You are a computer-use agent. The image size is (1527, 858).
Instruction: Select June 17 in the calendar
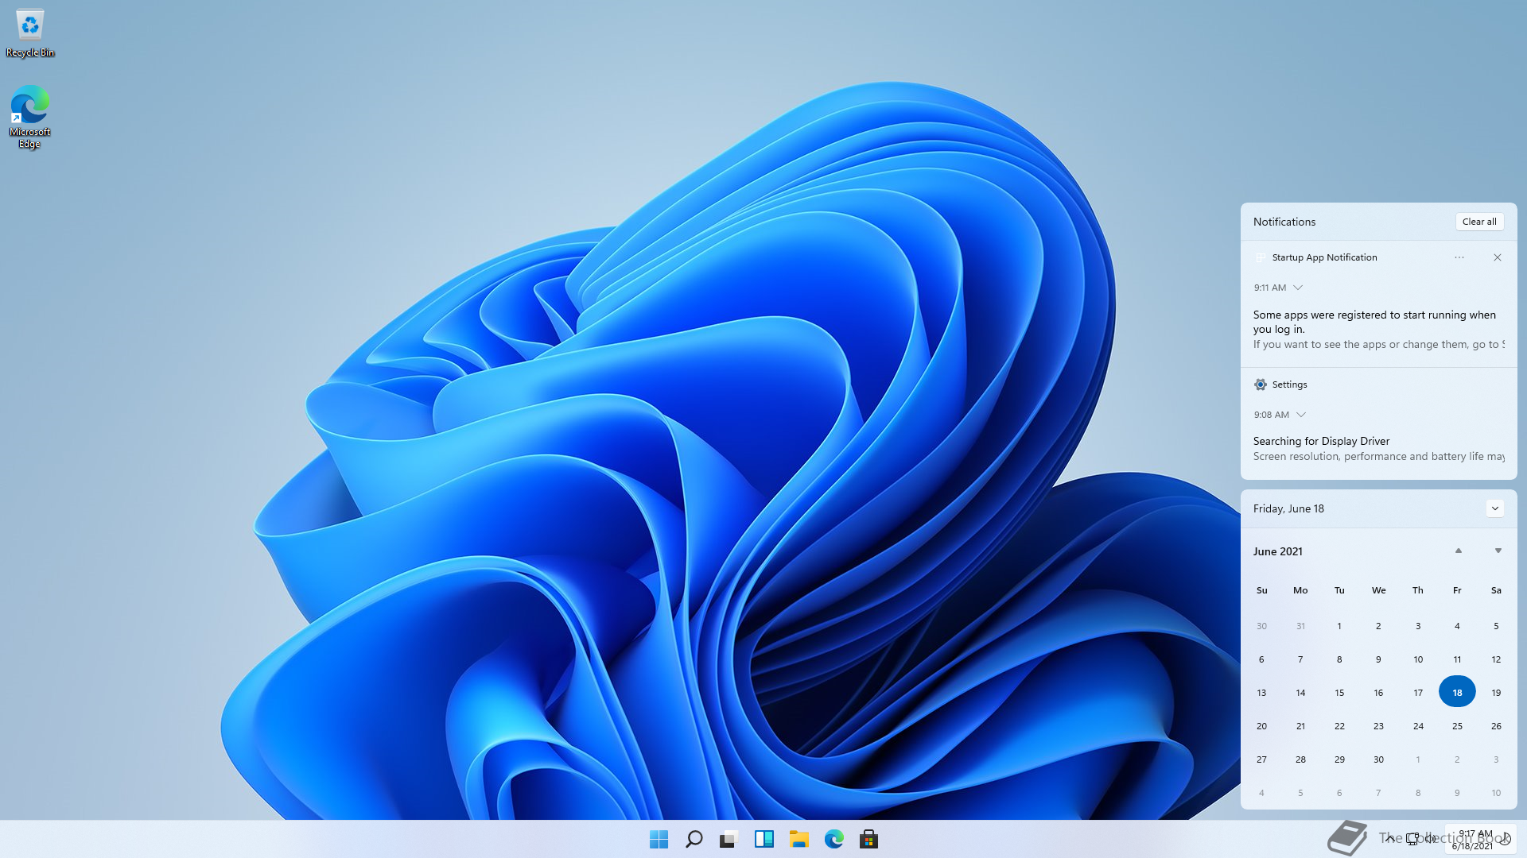click(1418, 693)
